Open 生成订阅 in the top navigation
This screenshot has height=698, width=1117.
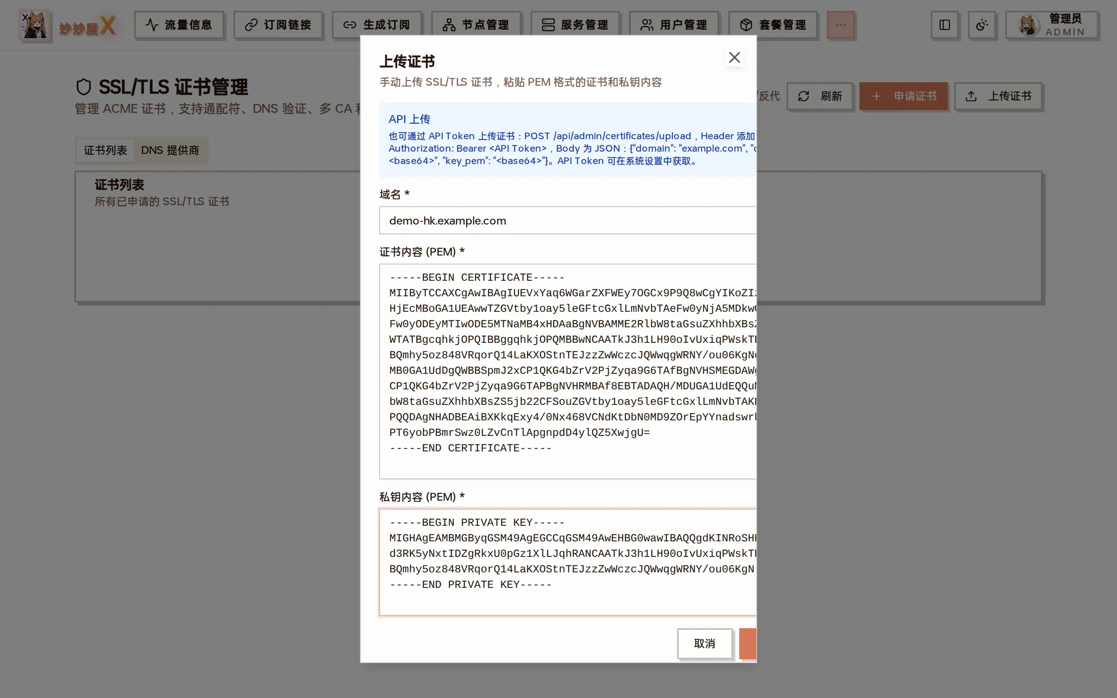377,25
